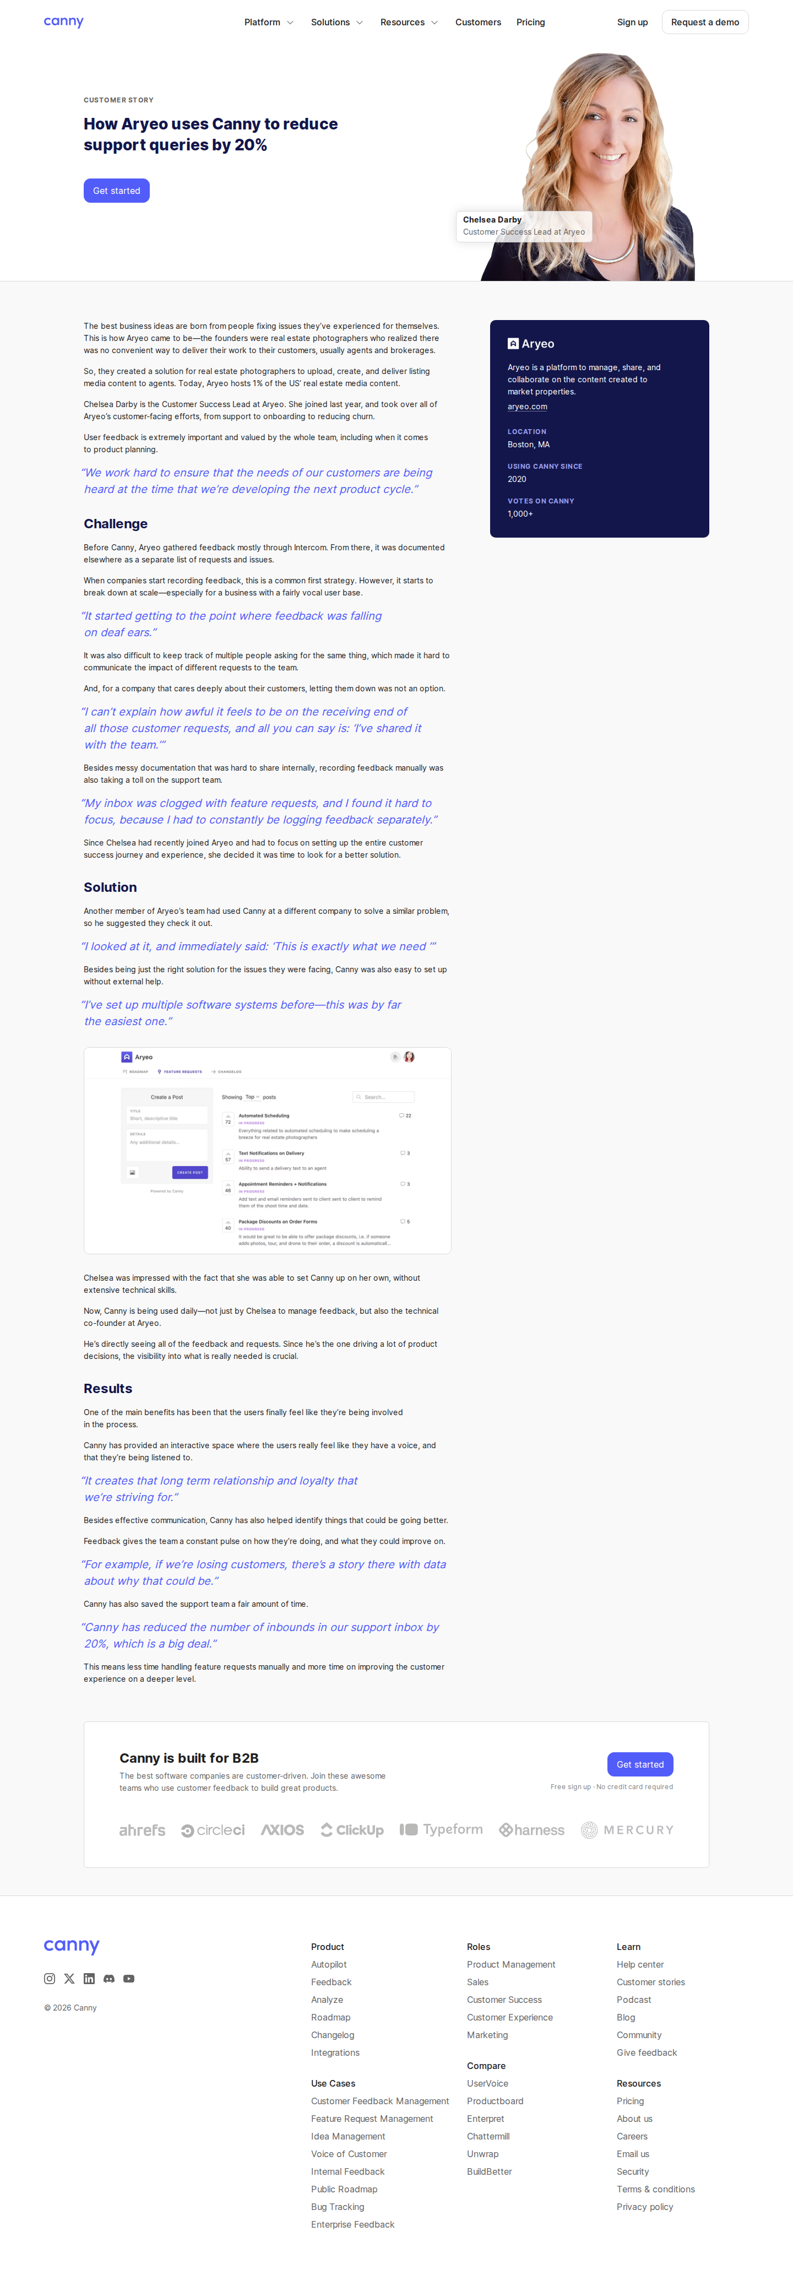Open the X (Twitter) icon in footer
This screenshot has height=2275, width=793.
click(x=69, y=1978)
